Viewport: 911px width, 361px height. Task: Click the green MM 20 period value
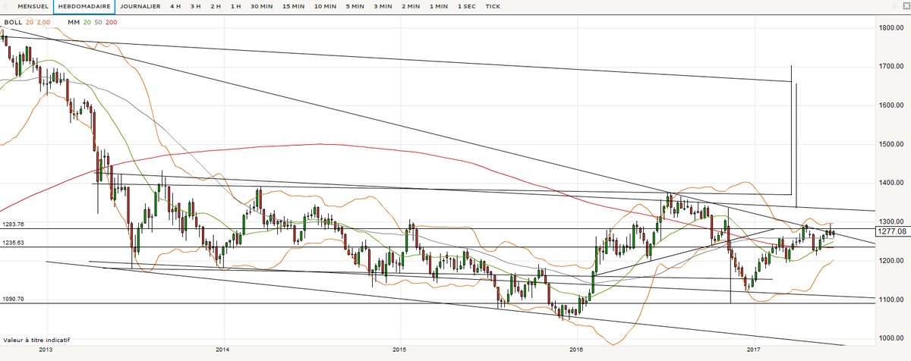(x=88, y=22)
